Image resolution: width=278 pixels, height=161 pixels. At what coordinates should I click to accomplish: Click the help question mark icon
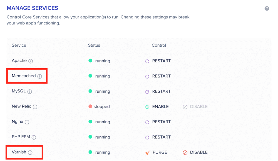point(267,9)
